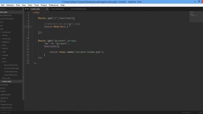Expand the database folder in sidebar
The height and width of the screenshot is (114, 203).
click(x=6, y=42)
